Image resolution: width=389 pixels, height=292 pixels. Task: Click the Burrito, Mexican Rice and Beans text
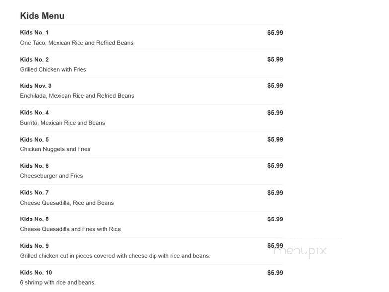63,123
